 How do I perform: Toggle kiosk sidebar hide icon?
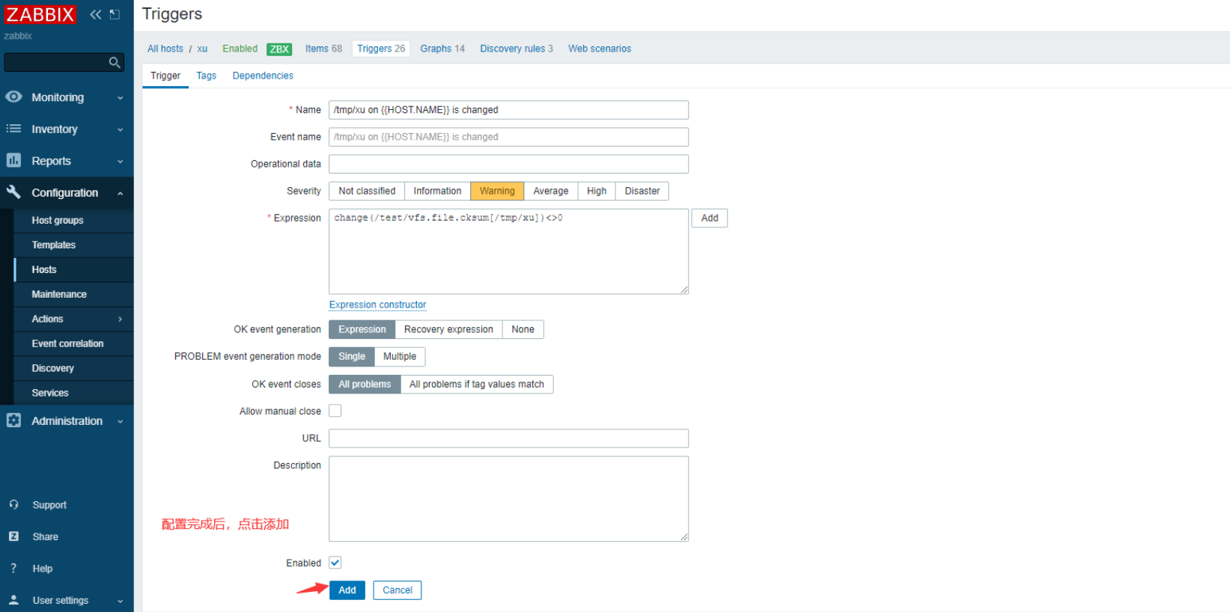click(115, 14)
